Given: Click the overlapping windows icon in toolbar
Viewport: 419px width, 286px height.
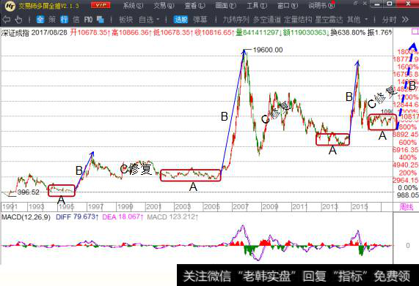Looking at the screenshot, I should 101,20.
